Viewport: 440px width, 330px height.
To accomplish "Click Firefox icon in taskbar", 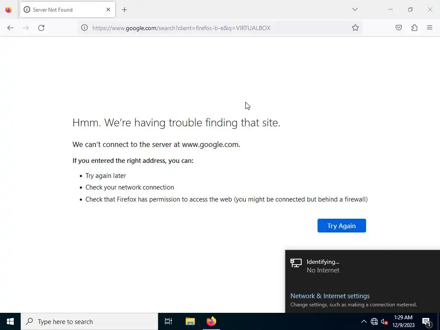I will click(211, 321).
